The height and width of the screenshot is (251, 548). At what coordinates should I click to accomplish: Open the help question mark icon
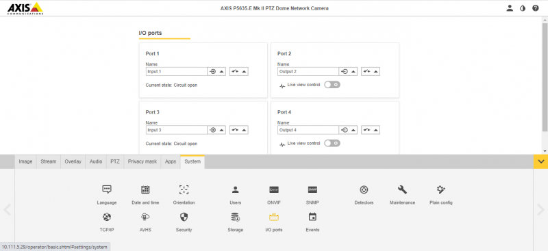click(x=536, y=8)
